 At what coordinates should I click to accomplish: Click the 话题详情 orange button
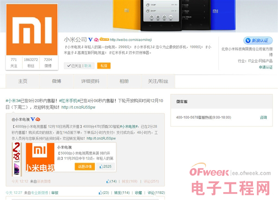pyautogui.click(x=85, y=167)
